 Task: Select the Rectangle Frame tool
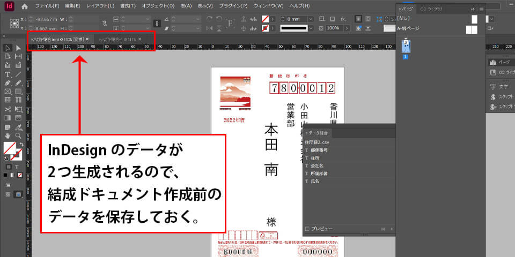(8, 92)
